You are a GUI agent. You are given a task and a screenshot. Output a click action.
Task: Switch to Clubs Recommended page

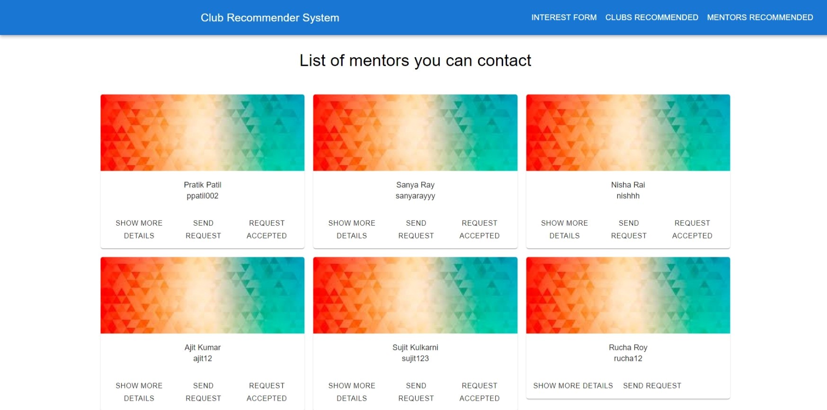point(651,17)
